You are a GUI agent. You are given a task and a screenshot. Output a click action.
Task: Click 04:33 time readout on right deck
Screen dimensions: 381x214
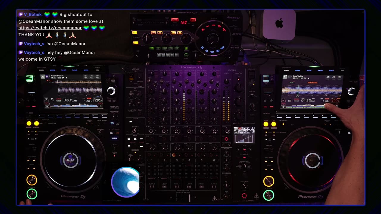click(x=308, y=100)
